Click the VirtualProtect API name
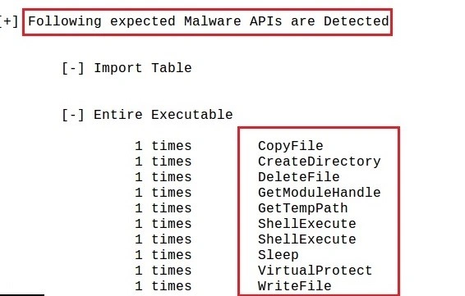 pyautogui.click(x=315, y=271)
